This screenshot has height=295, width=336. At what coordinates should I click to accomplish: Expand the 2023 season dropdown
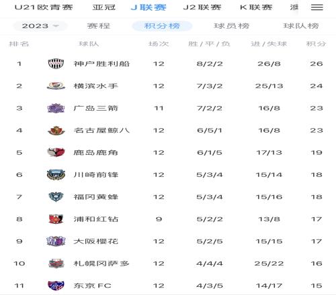[x=40, y=26]
